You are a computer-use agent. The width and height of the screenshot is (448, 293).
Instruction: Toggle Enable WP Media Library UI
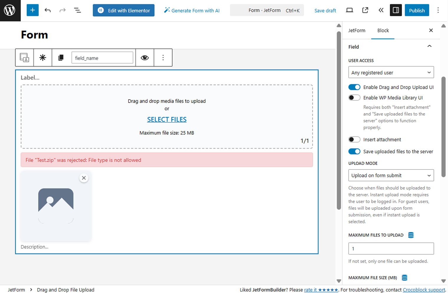point(354,98)
